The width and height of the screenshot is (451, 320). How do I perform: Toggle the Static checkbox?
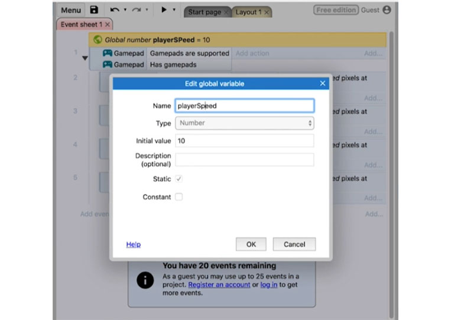pos(179,179)
